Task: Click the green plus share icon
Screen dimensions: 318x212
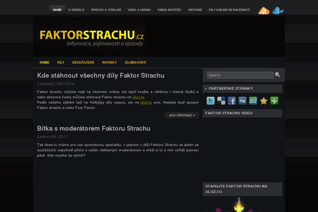Action: (x=274, y=101)
